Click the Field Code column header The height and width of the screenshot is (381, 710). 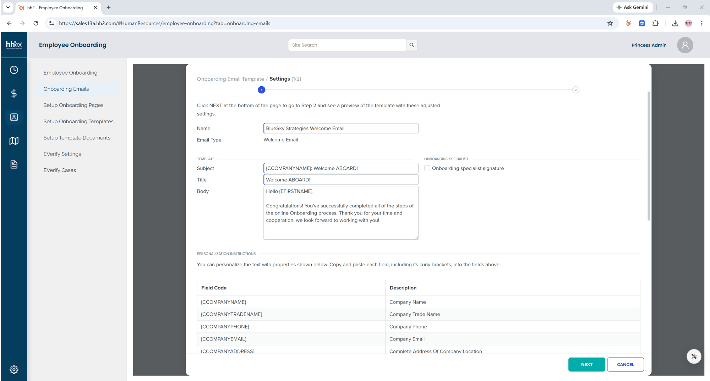coord(291,288)
